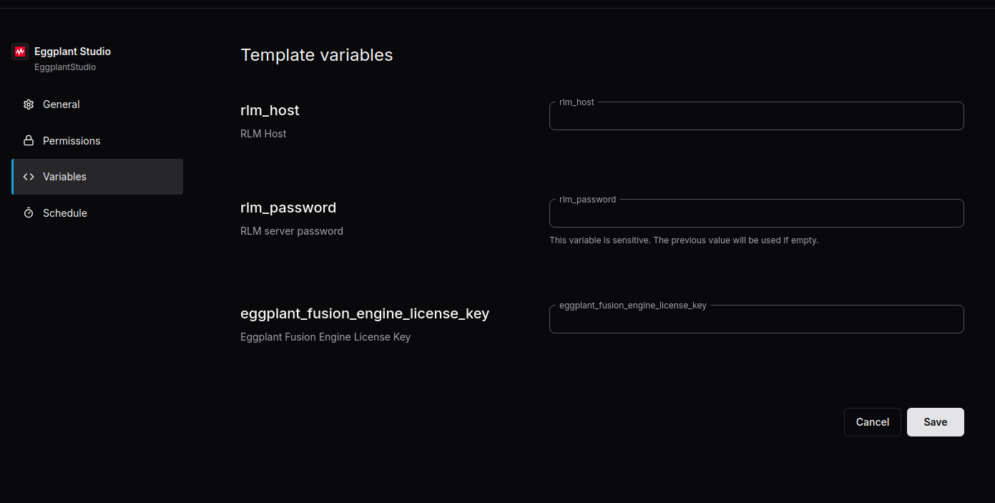Focus the rlm_password input field
This screenshot has height=503, width=995.
point(756,213)
